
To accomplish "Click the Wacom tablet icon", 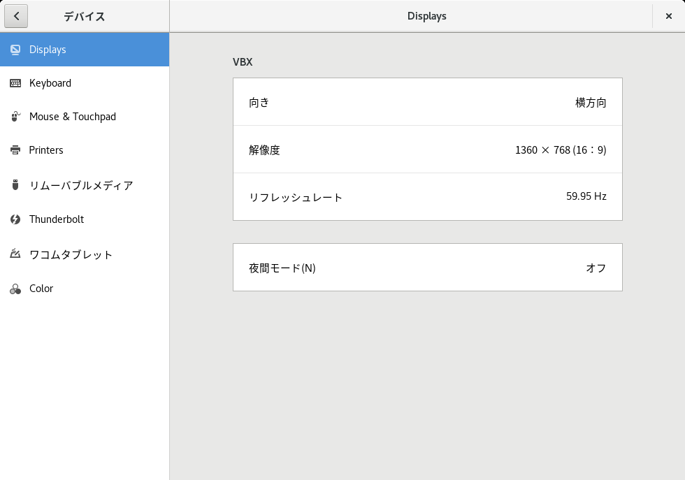I will [x=15, y=254].
